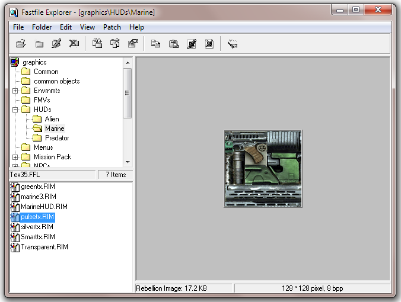Click the delete folder toolbar icon

pyautogui.click(x=74, y=44)
